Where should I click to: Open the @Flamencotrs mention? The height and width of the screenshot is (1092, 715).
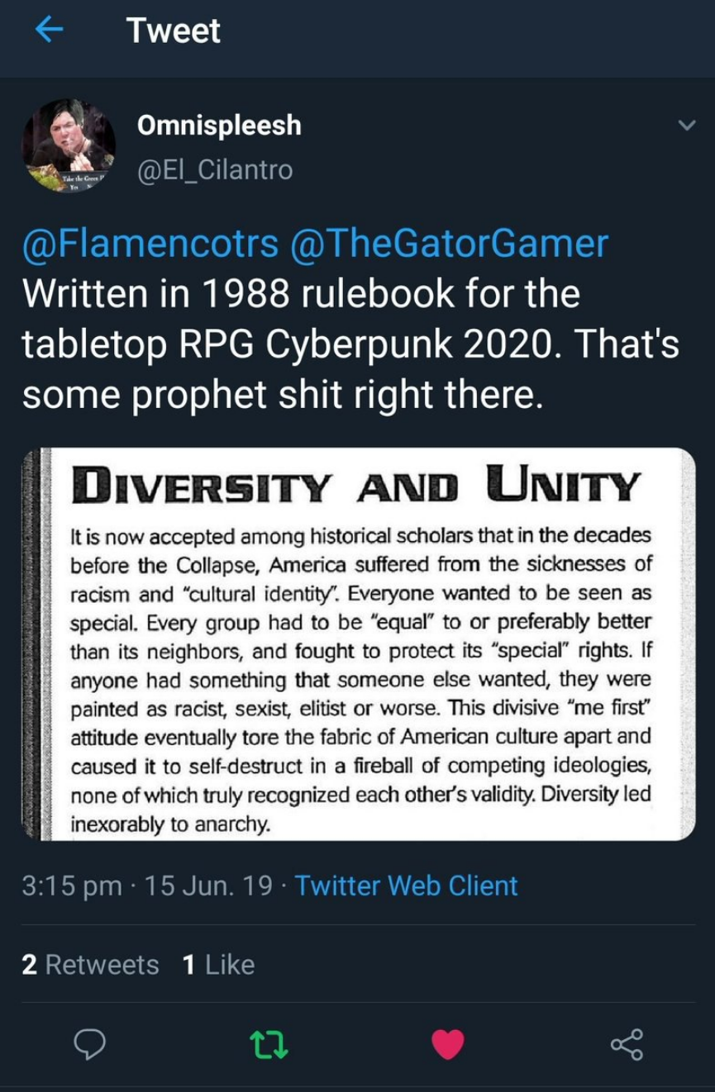[x=150, y=244]
